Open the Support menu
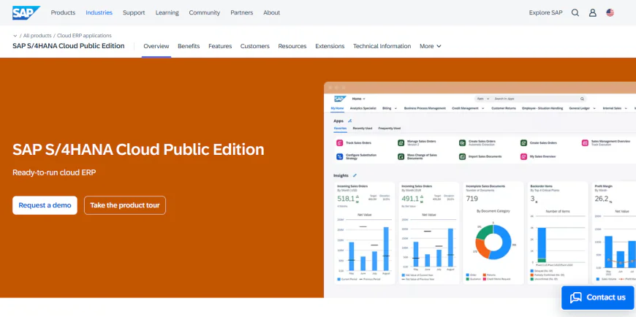The height and width of the screenshot is (317, 636). tap(134, 12)
